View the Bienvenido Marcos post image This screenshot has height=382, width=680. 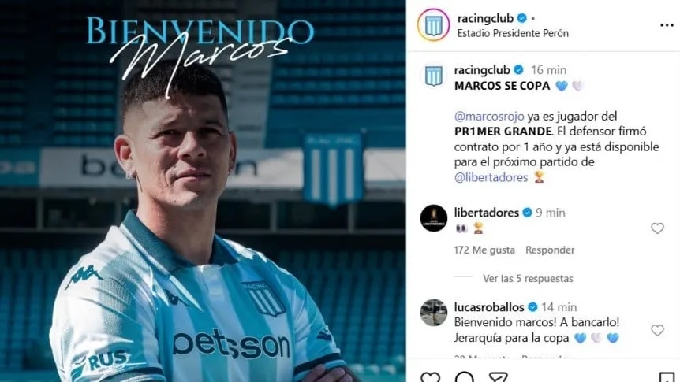[203, 191]
